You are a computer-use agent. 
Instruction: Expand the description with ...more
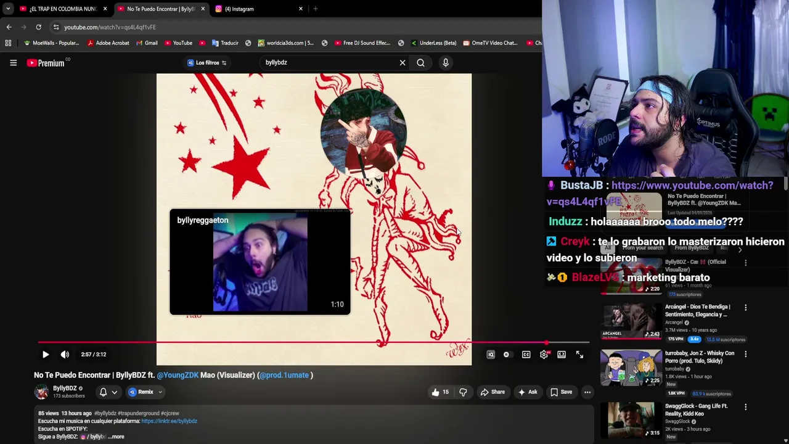[116, 437]
